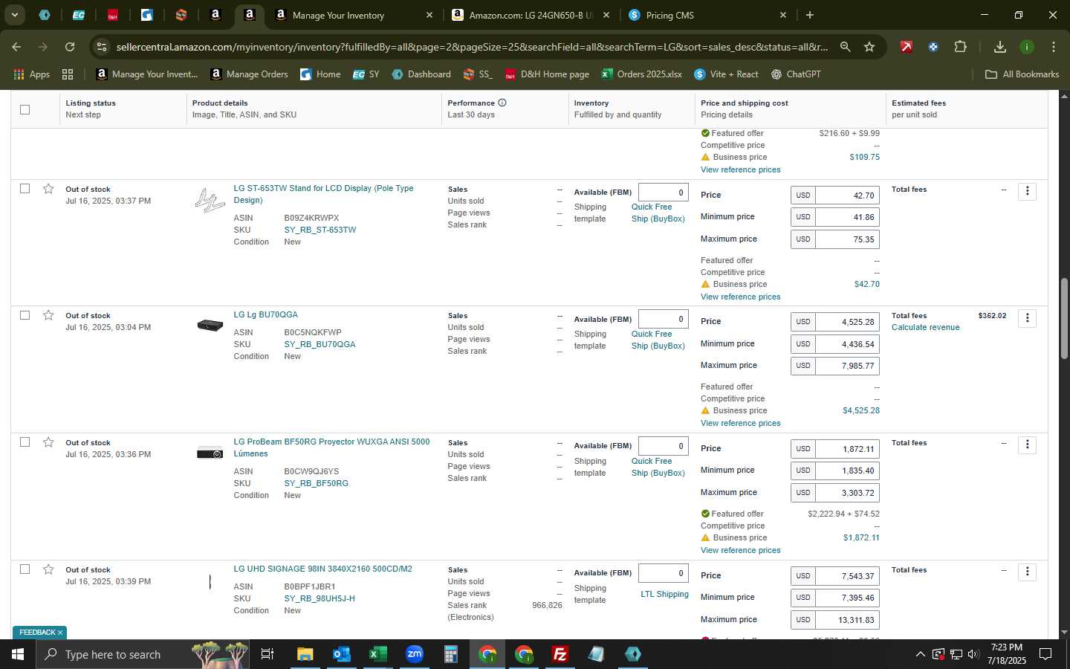
Task: Show hidden system tray icons
Action: [920, 654]
